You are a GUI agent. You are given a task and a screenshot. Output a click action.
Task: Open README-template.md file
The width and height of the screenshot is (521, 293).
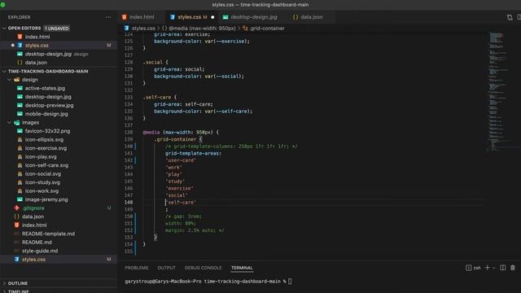(x=48, y=234)
